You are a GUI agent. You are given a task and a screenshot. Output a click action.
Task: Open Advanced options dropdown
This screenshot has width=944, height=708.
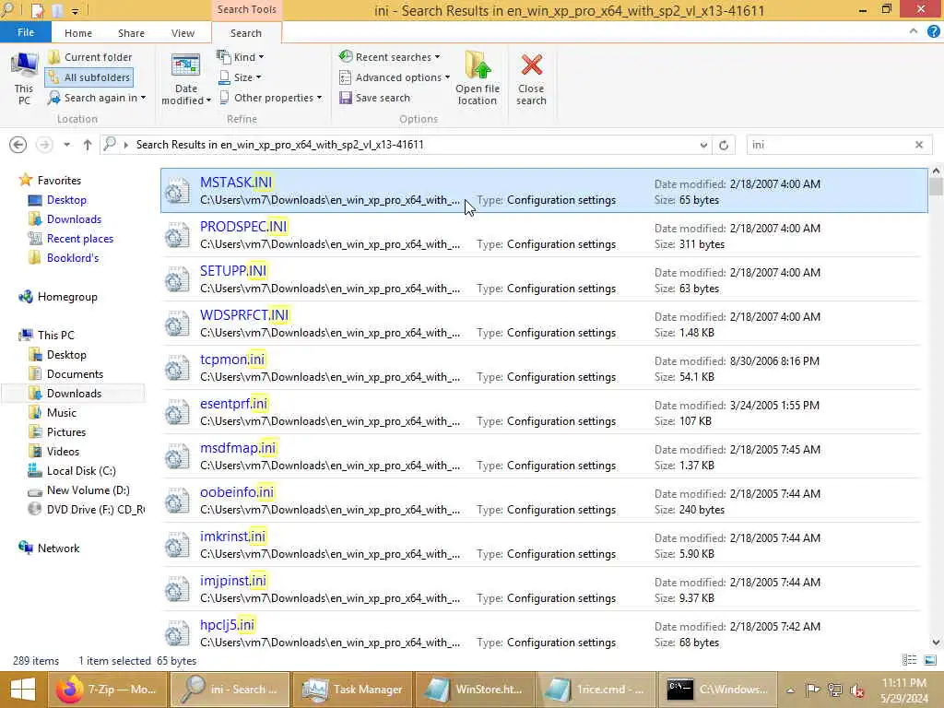point(395,77)
